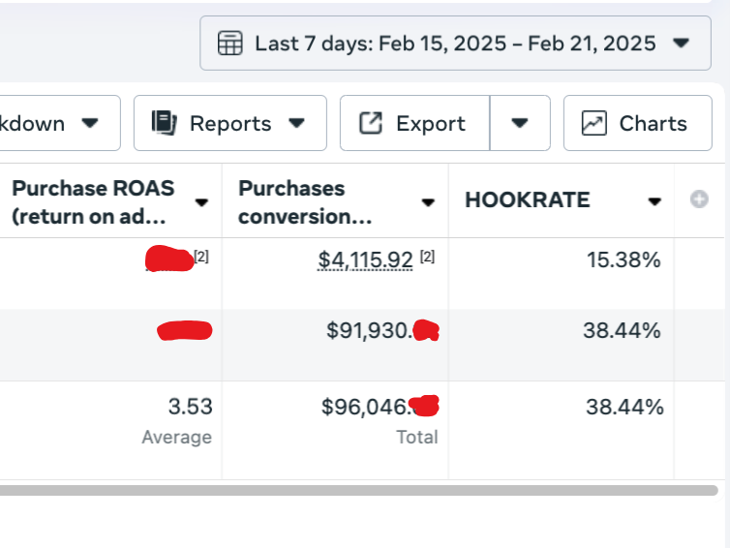Open the Last 7 days date range dropdown arrow
The width and height of the screenshot is (730, 548).
(x=680, y=44)
